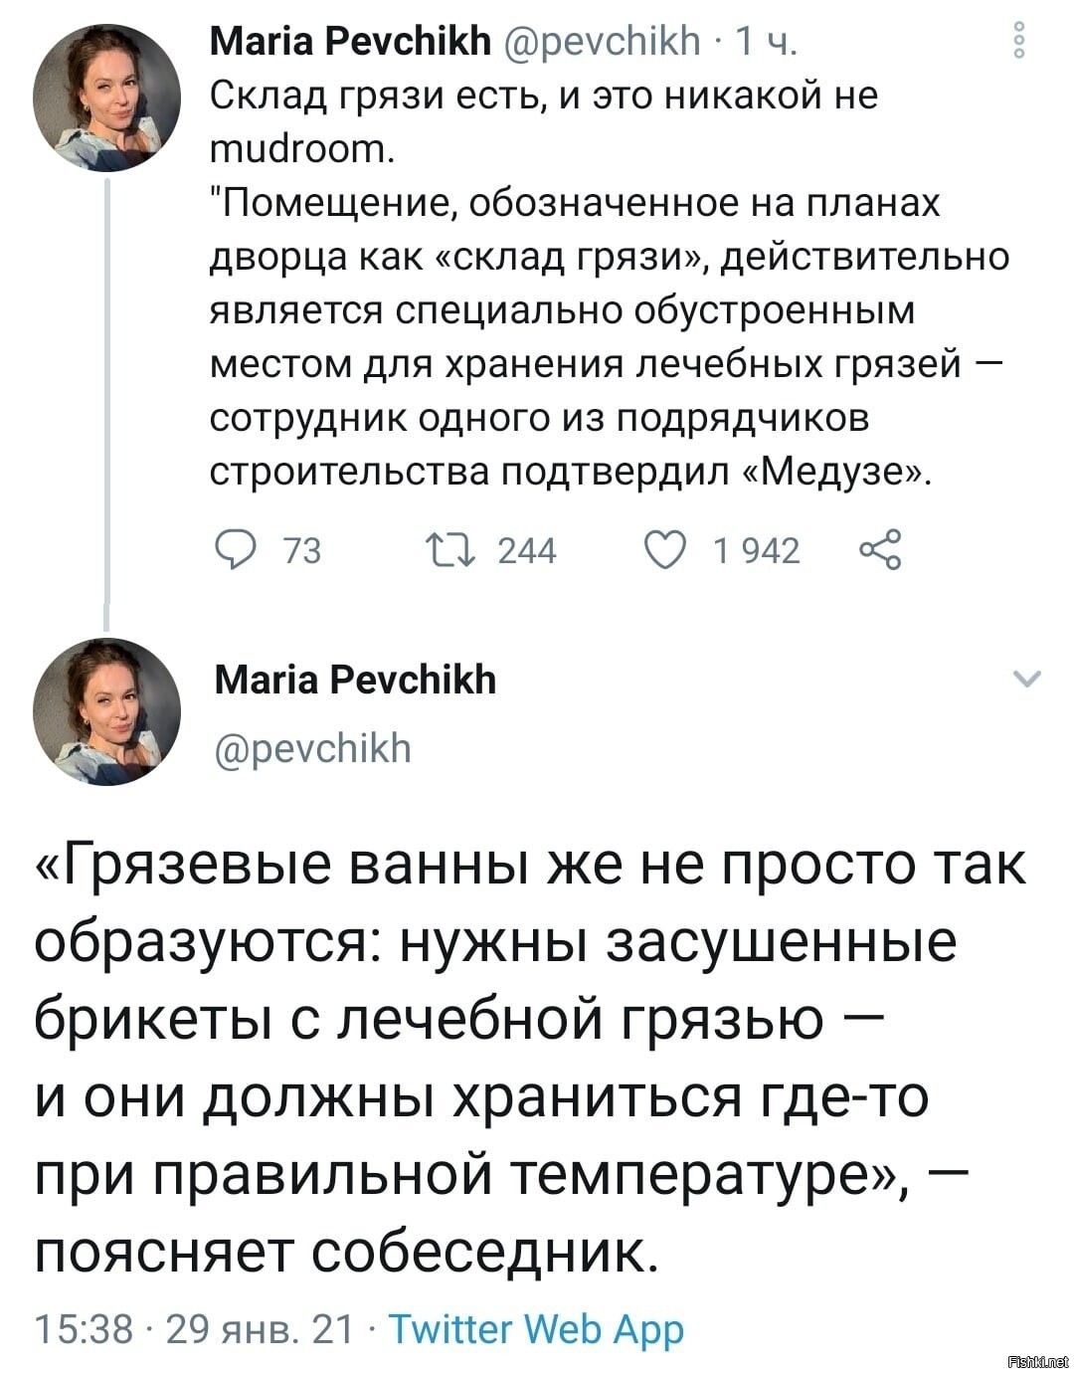Open the Maria Pevchikh name in first tweet
Image resolution: width=1074 pixels, height=1374 pixels.
pyautogui.click(x=351, y=40)
